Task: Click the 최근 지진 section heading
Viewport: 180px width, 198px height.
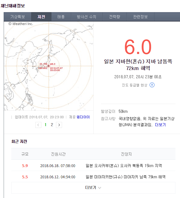Action: point(19,141)
